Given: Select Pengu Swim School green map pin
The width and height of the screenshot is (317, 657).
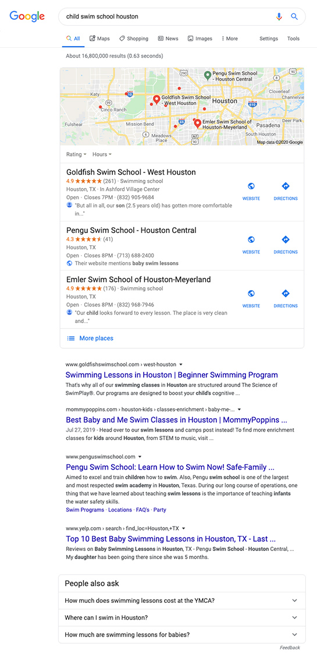Looking at the screenshot, I should coord(207,75).
